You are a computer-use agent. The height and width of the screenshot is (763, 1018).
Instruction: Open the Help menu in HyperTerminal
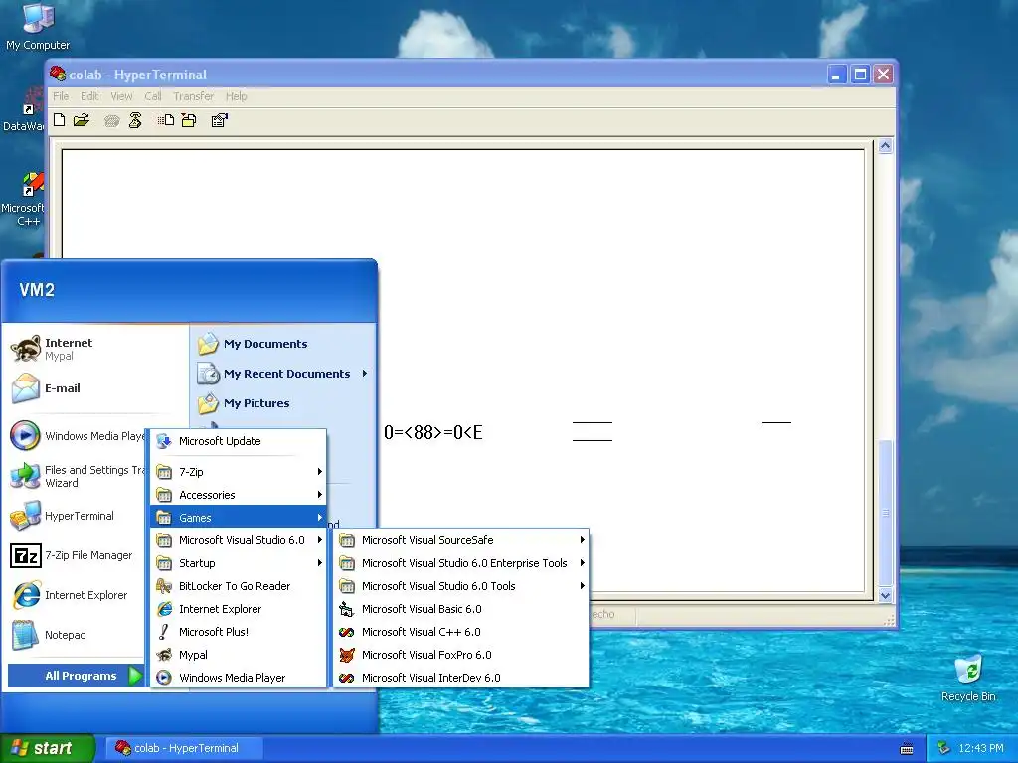point(237,96)
